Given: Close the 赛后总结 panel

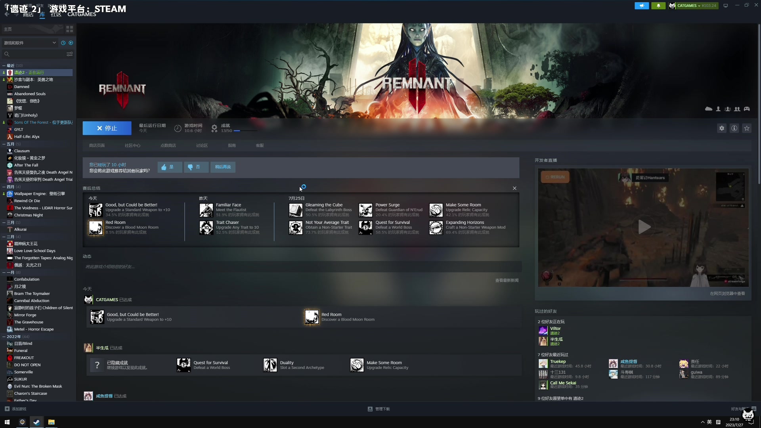Looking at the screenshot, I should (514, 188).
